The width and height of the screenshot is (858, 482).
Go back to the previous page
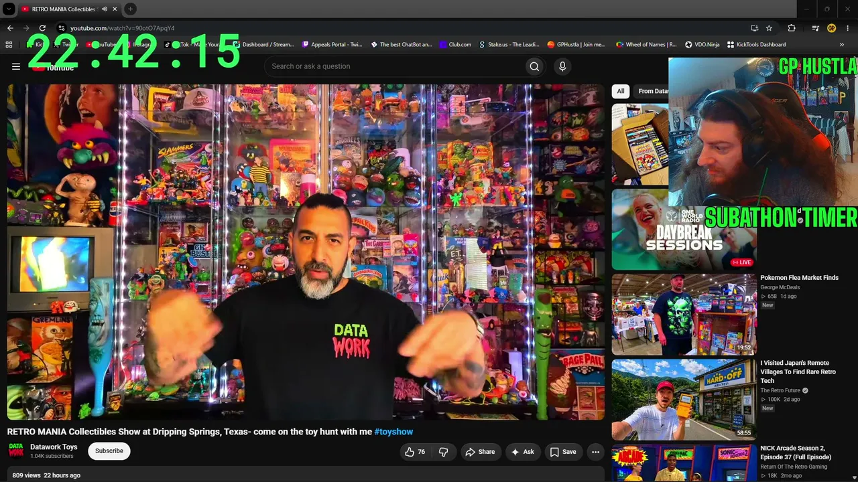10,28
